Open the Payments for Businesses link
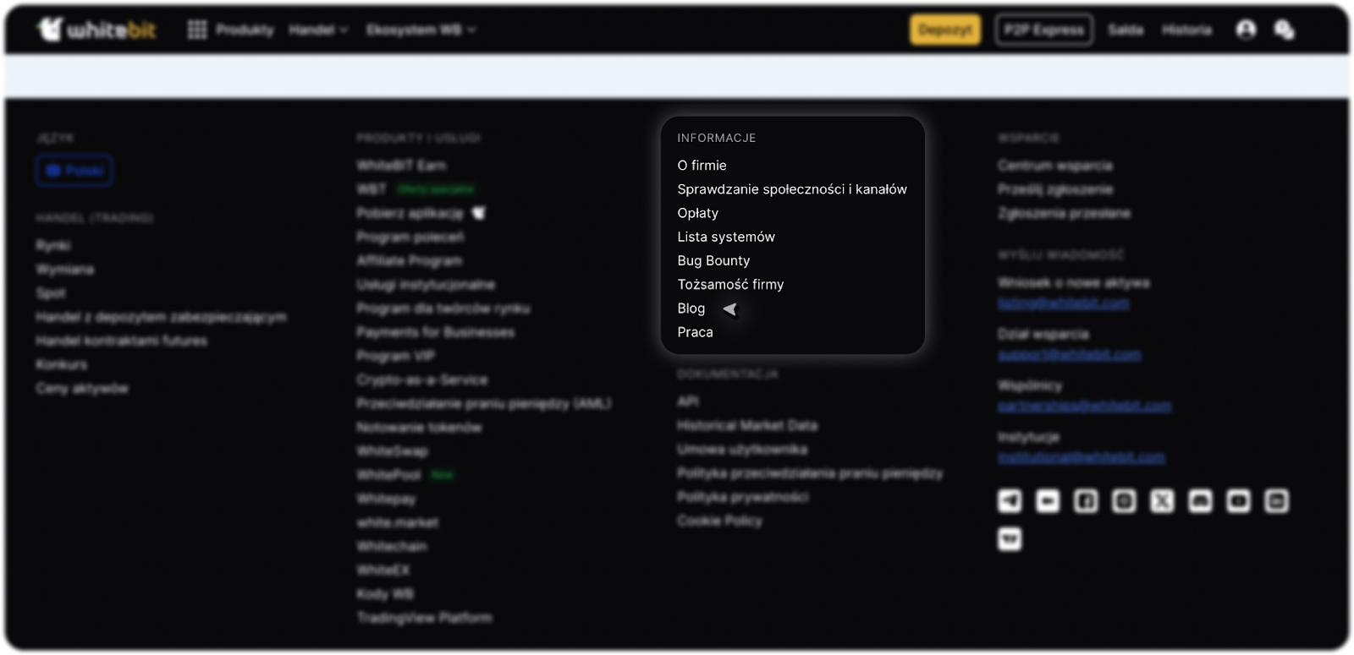 [x=435, y=332]
